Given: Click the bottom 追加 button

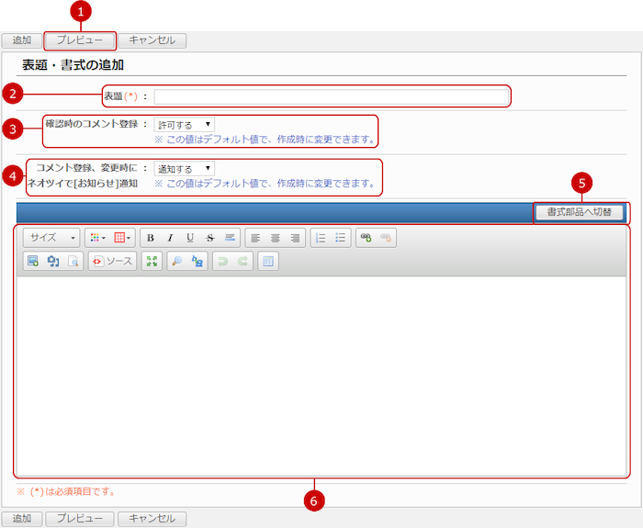Looking at the screenshot, I should pyautogui.click(x=22, y=519).
